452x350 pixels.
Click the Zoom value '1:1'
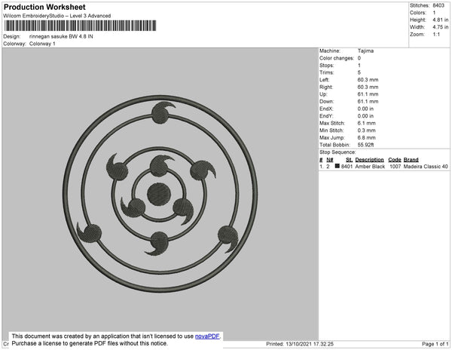[x=436, y=35]
